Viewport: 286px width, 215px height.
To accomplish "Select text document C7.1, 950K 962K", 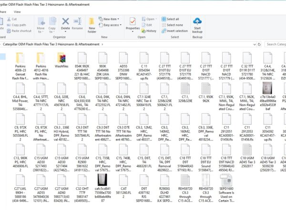I will click(x=206, y=93).
